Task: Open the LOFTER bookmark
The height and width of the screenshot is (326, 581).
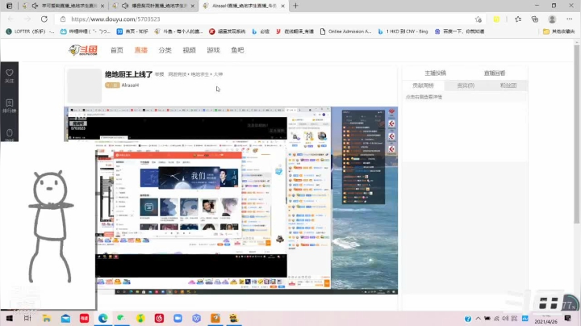Action: [x=30, y=31]
